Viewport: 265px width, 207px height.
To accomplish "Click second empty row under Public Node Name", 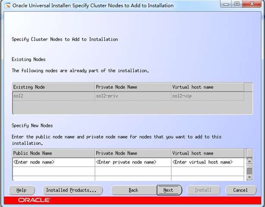I will pos(54,171).
